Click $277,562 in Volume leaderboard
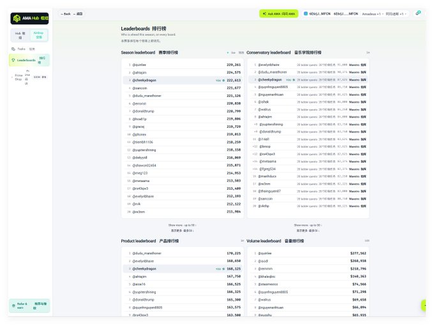Image resolution: width=434 pixels, height=325 pixels. pyautogui.click(x=358, y=253)
